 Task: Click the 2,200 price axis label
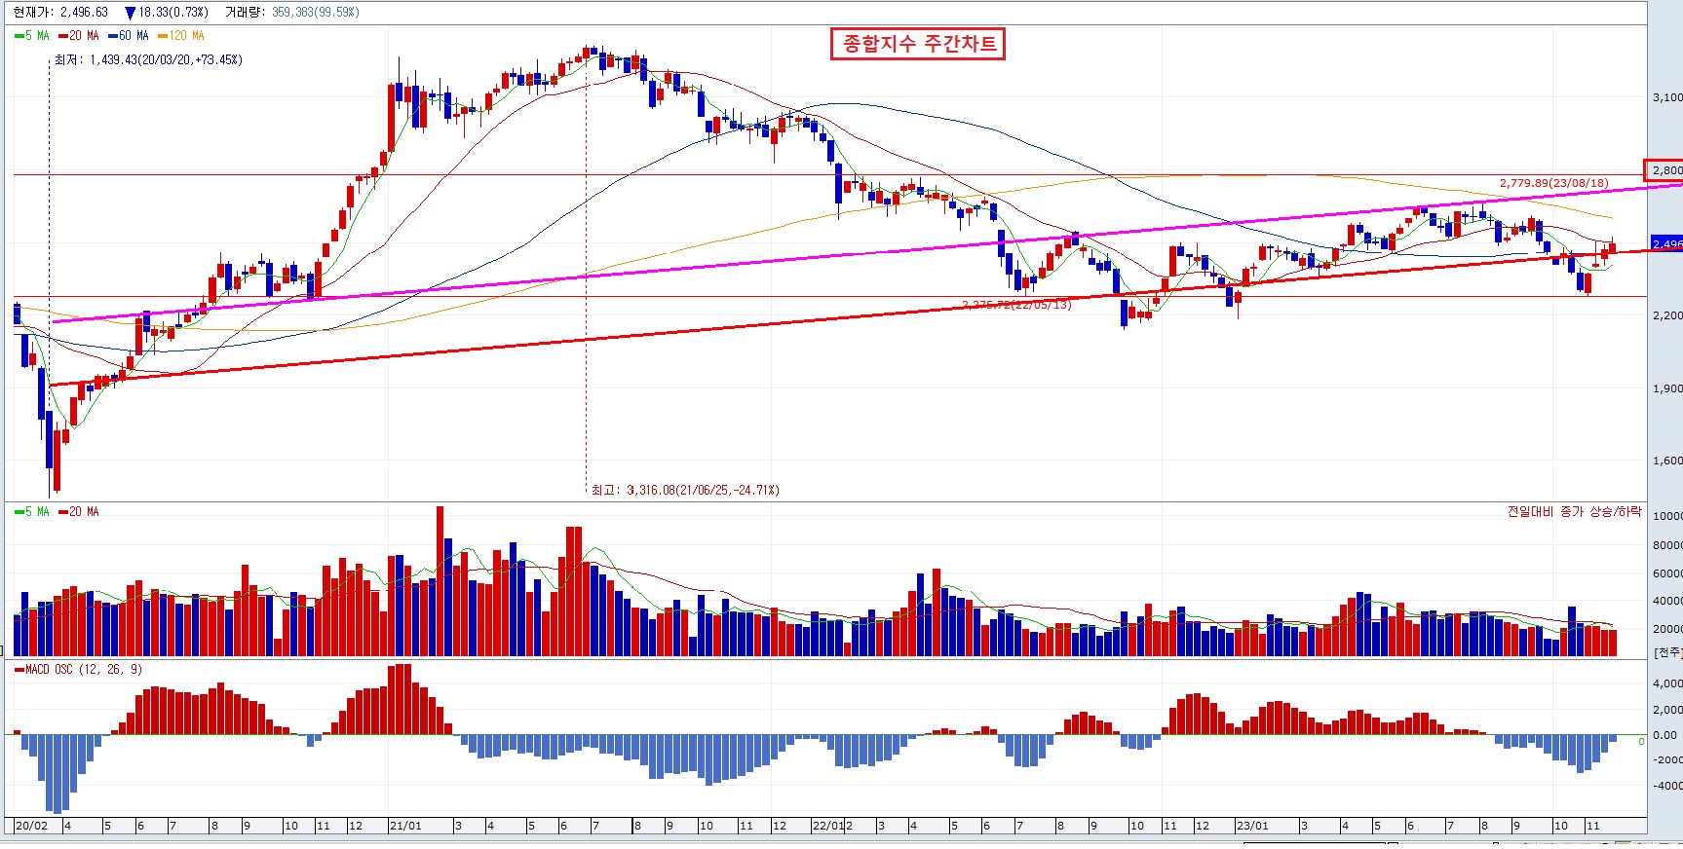click(x=1667, y=315)
